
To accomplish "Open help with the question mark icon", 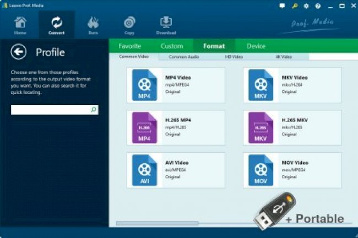I will [318, 5].
